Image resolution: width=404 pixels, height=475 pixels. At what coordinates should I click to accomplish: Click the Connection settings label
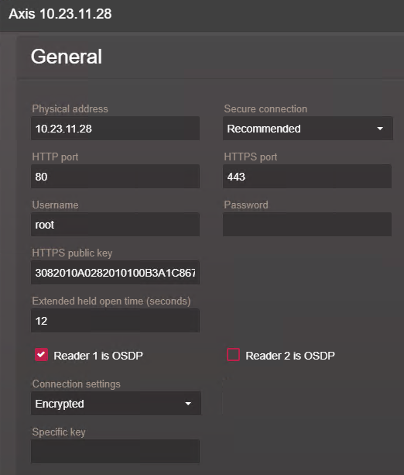77,384
